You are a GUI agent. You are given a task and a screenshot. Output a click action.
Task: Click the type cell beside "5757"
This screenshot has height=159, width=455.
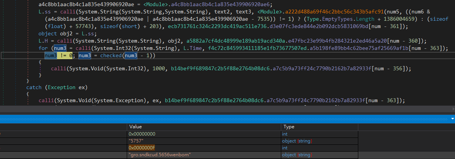click(297, 141)
